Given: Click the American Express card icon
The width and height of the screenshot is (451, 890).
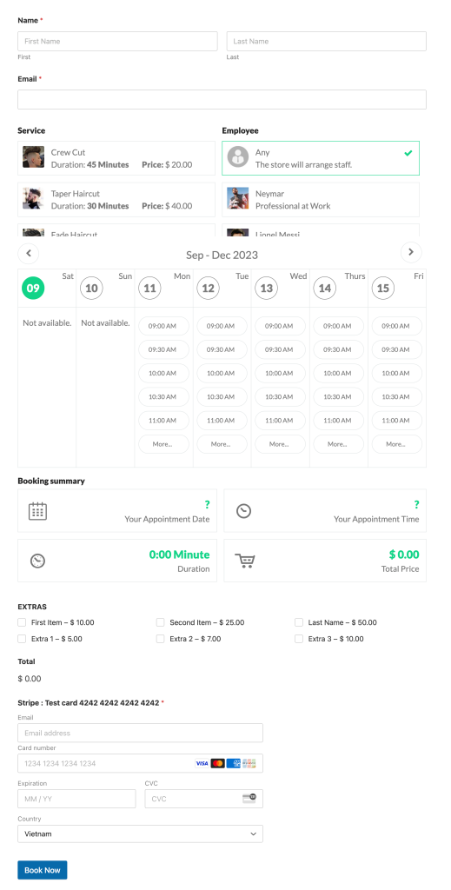Looking at the screenshot, I should [x=234, y=763].
